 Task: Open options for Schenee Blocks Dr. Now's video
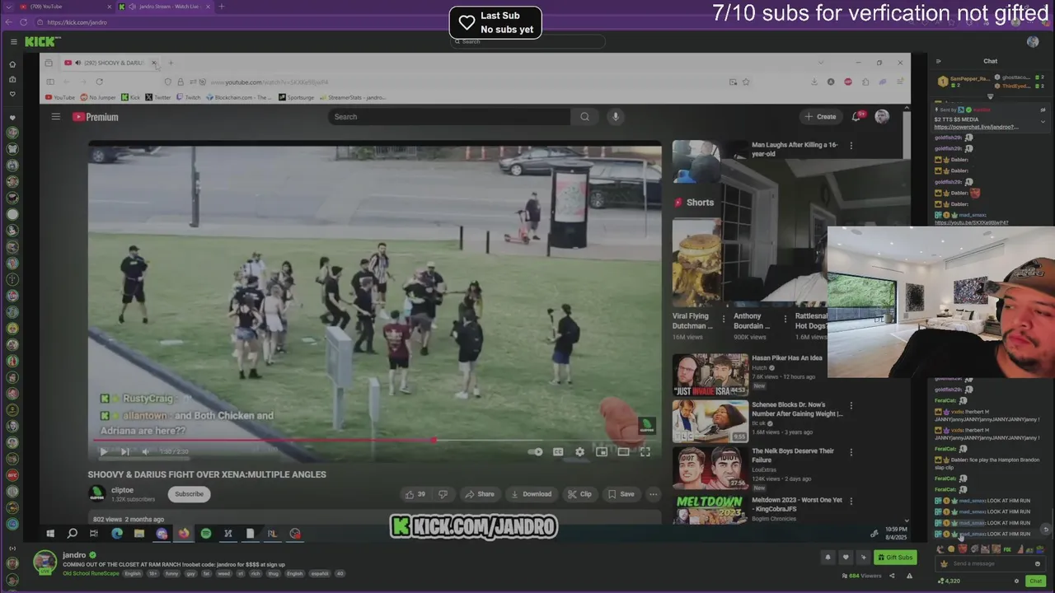pos(851,406)
